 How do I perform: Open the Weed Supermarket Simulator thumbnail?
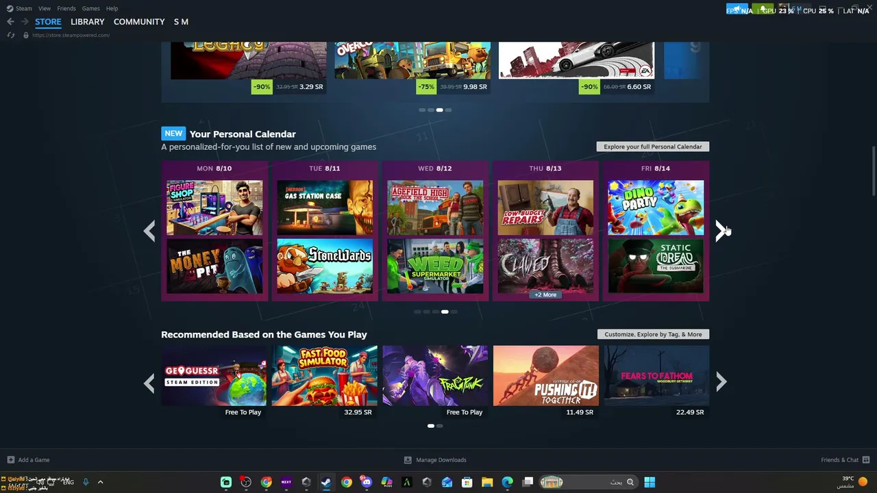(435, 266)
